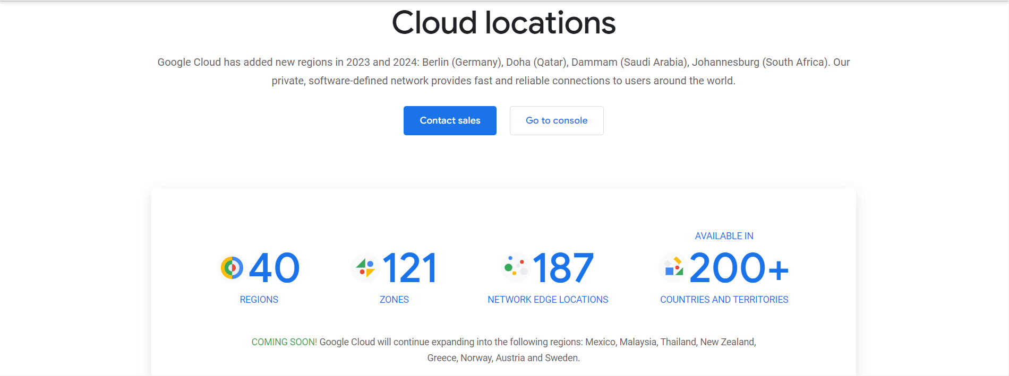Click the REGIONS label

(x=259, y=300)
